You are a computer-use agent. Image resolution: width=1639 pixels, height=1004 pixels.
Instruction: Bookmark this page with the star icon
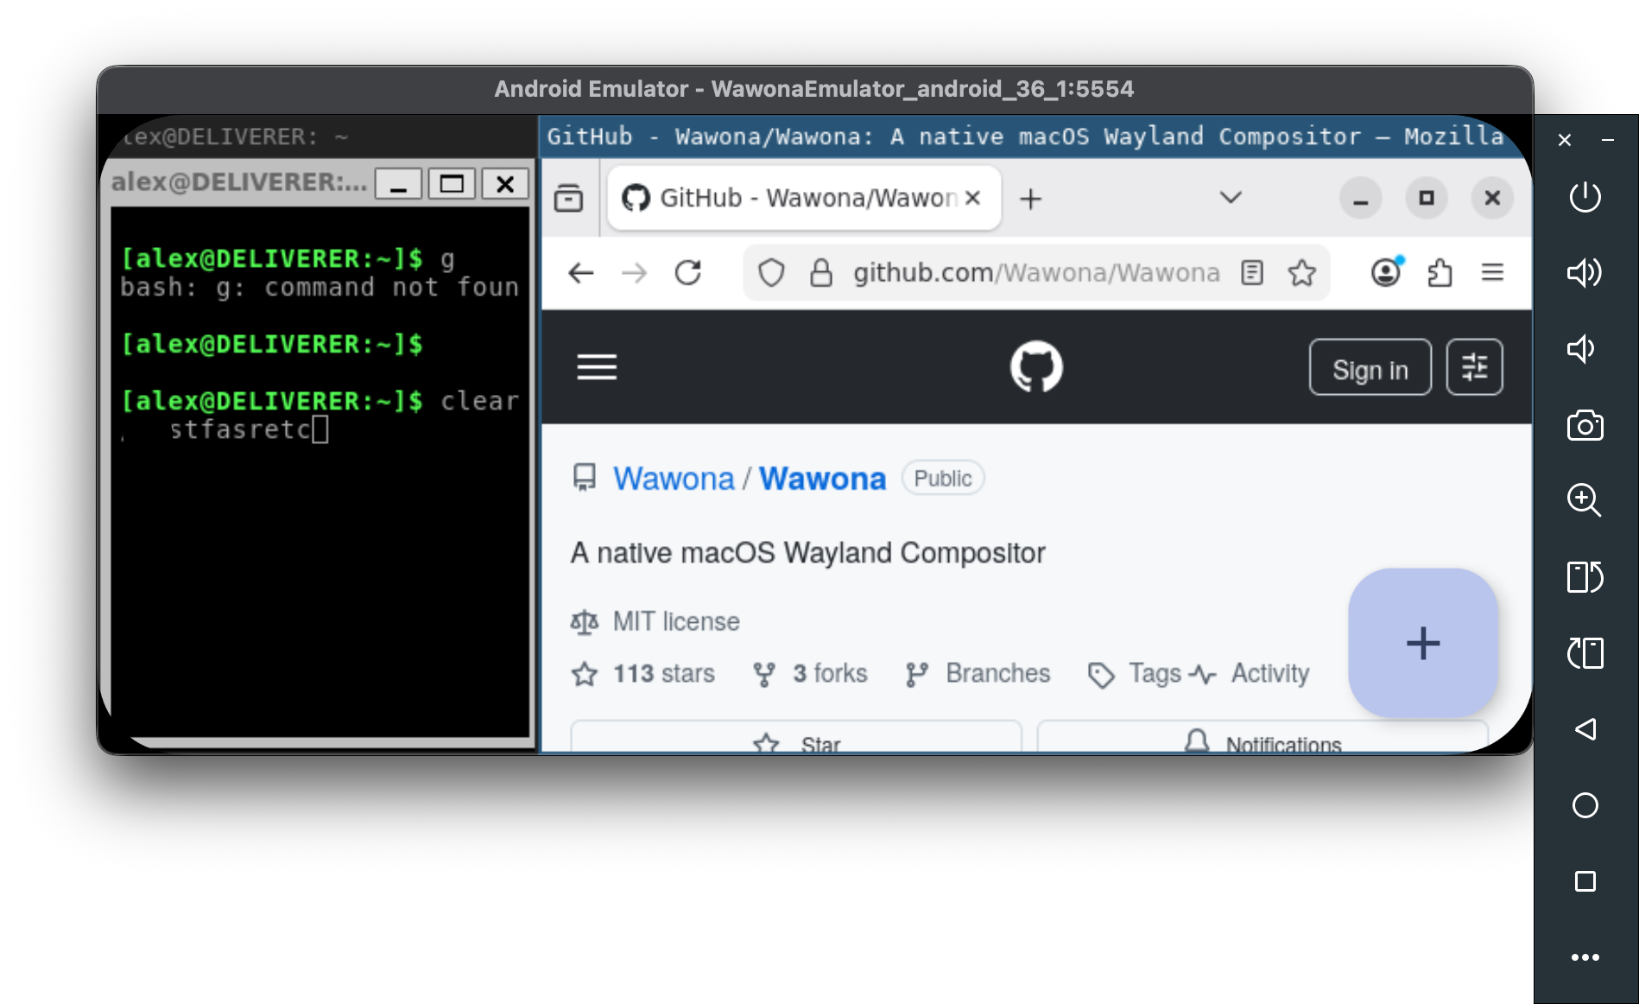click(x=1301, y=273)
